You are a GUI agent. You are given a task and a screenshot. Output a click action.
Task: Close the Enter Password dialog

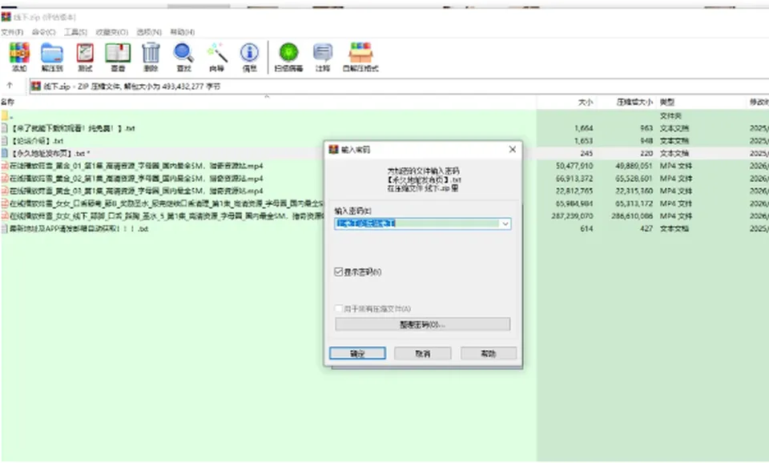pyautogui.click(x=513, y=149)
